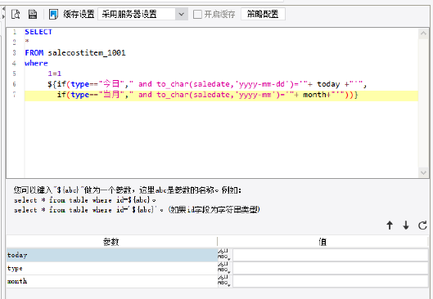The width and height of the screenshot is (433, 299).
Task: Click scroll up arrow of SQL editor
Action: click(423, 33)
